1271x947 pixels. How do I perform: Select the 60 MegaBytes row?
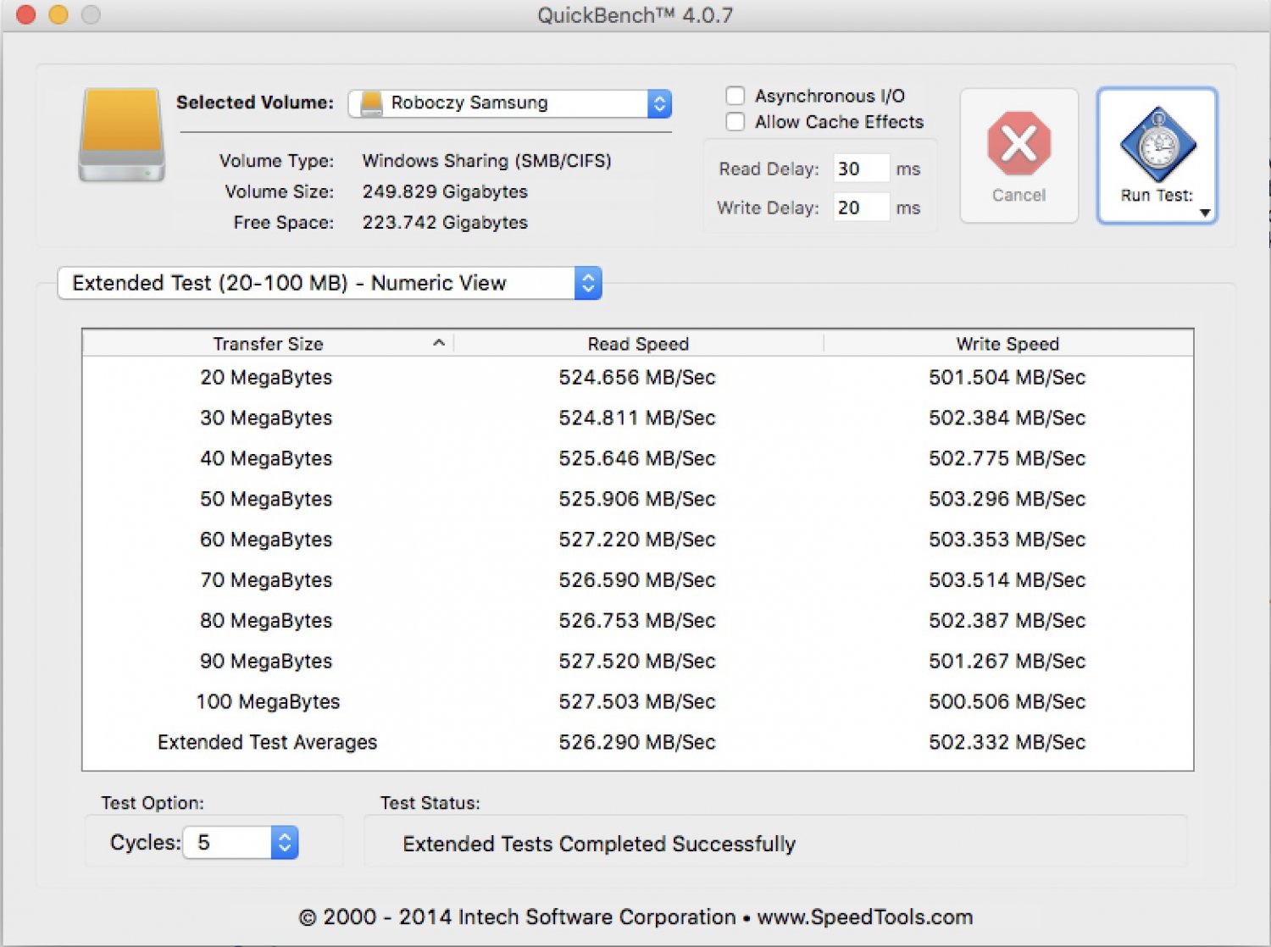[x=638, y=540]
